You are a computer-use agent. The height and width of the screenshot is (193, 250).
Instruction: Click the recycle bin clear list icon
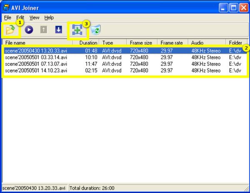tap(96, 30)
